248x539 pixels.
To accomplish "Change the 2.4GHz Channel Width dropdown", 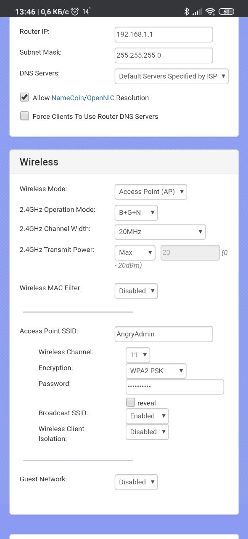I will coord(160,232).
